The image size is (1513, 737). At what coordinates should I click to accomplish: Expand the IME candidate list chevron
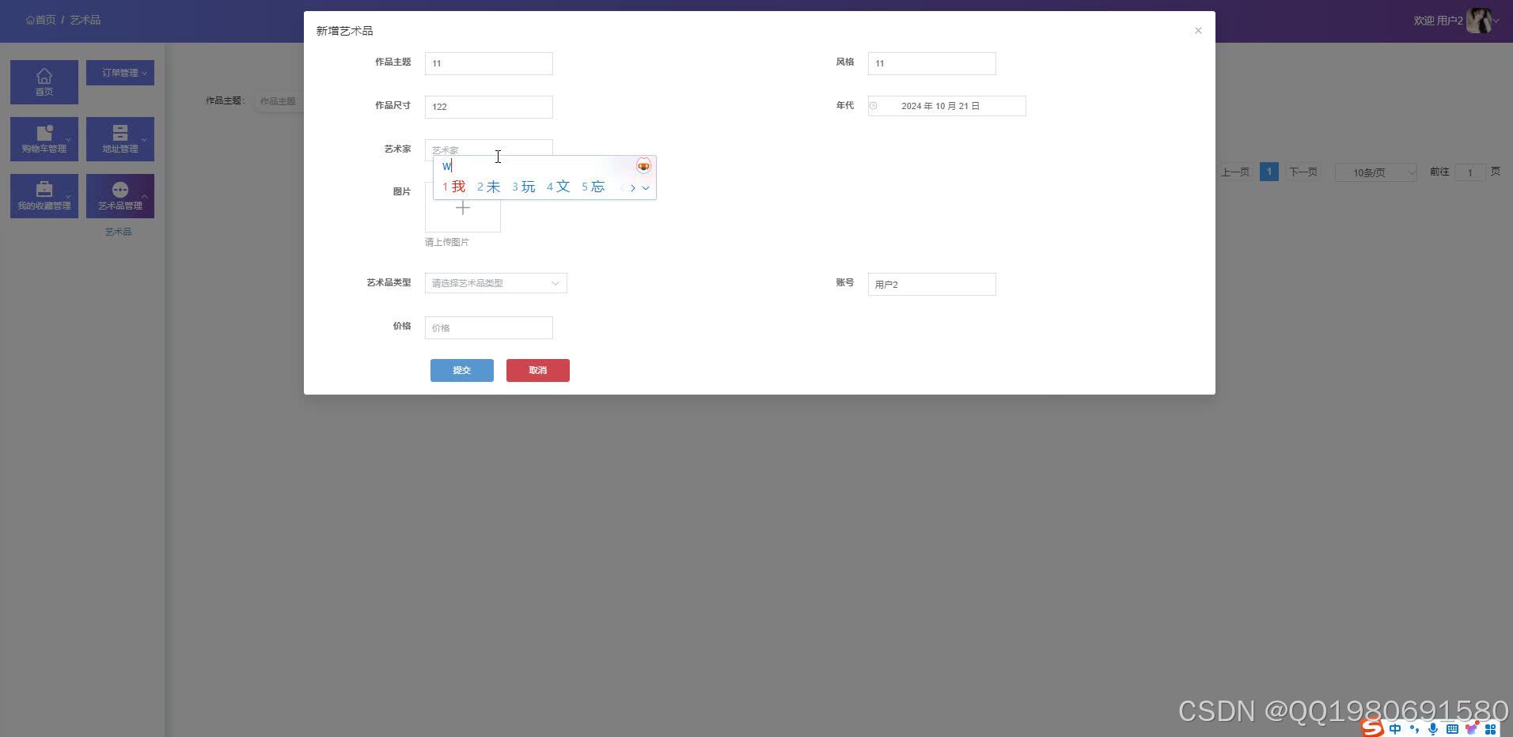[646, 187]
